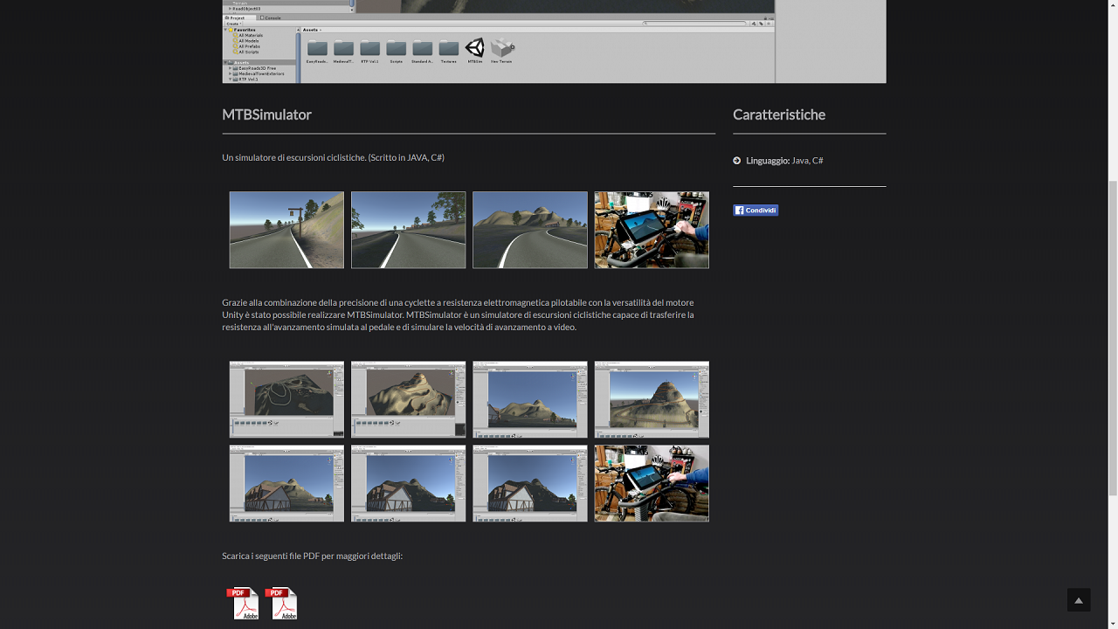Screen dimensions: 1118x629
Task: Select the Console tab in Unity screenshot
Action: pyautogui.click(x=272, y=17)
